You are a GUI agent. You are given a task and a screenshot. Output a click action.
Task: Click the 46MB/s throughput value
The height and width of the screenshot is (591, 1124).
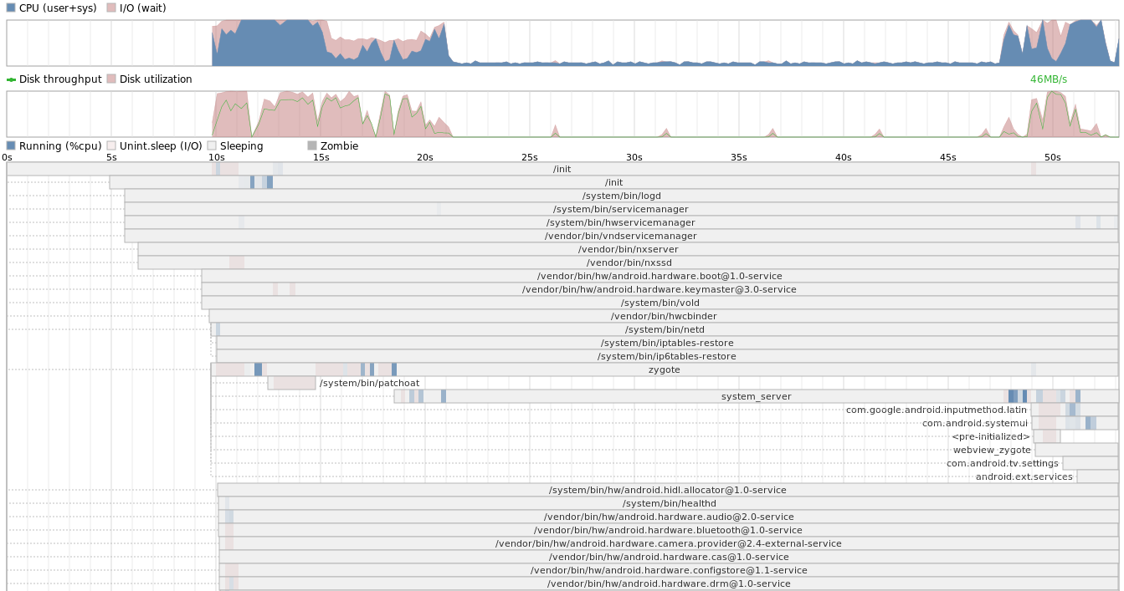(1049, 79)
